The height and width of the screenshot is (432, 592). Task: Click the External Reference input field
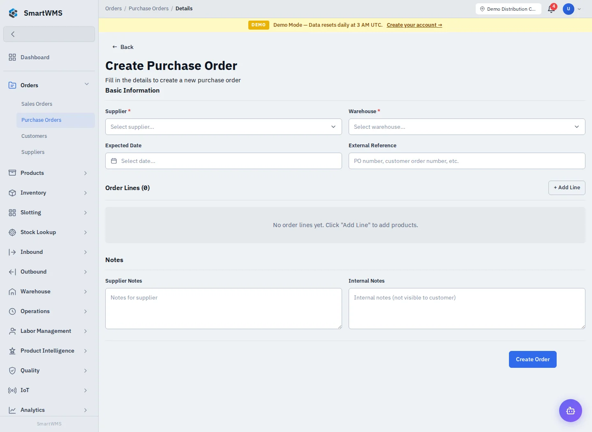pos(467,161)
